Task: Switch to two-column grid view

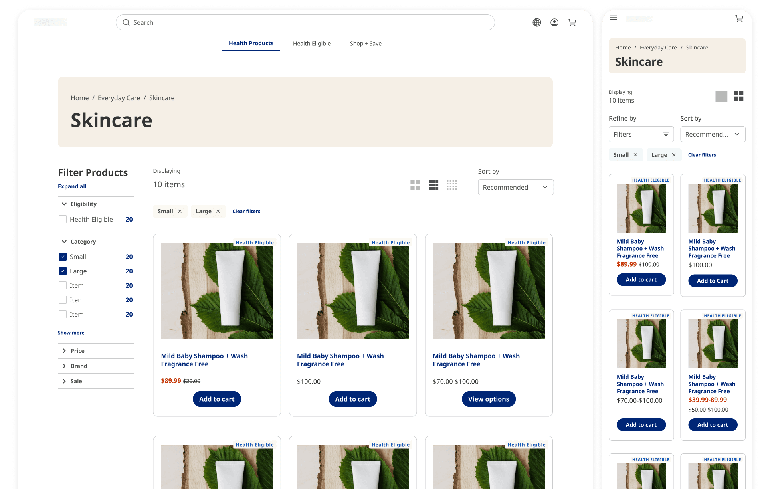Action: (x=415, y=185)
